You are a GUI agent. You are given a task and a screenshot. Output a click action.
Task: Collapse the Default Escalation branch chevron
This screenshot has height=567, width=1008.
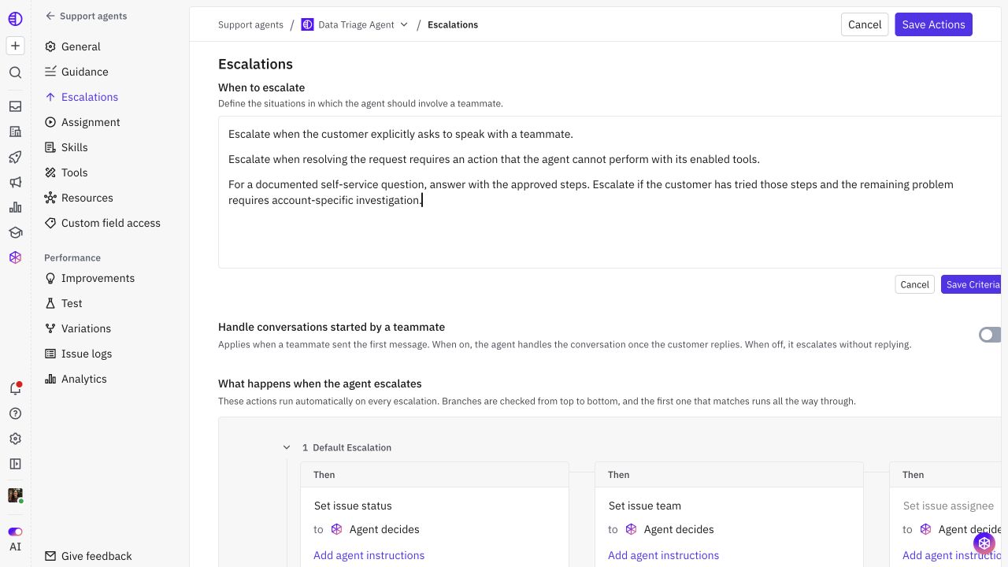point(287,447)
